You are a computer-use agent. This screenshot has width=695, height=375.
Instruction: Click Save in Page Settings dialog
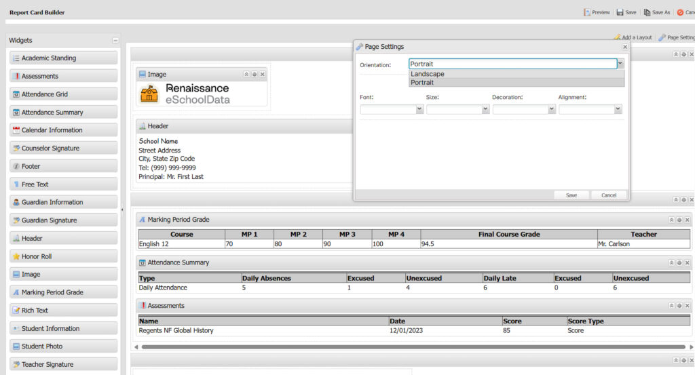click(x=571, y=195)
